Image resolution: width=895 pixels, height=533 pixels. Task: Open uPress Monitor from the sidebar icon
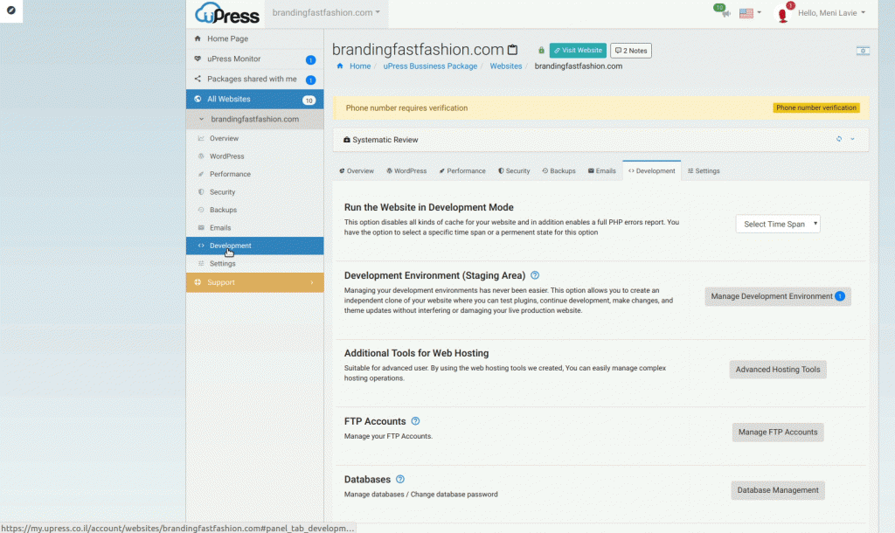click(x=199, y=59)
